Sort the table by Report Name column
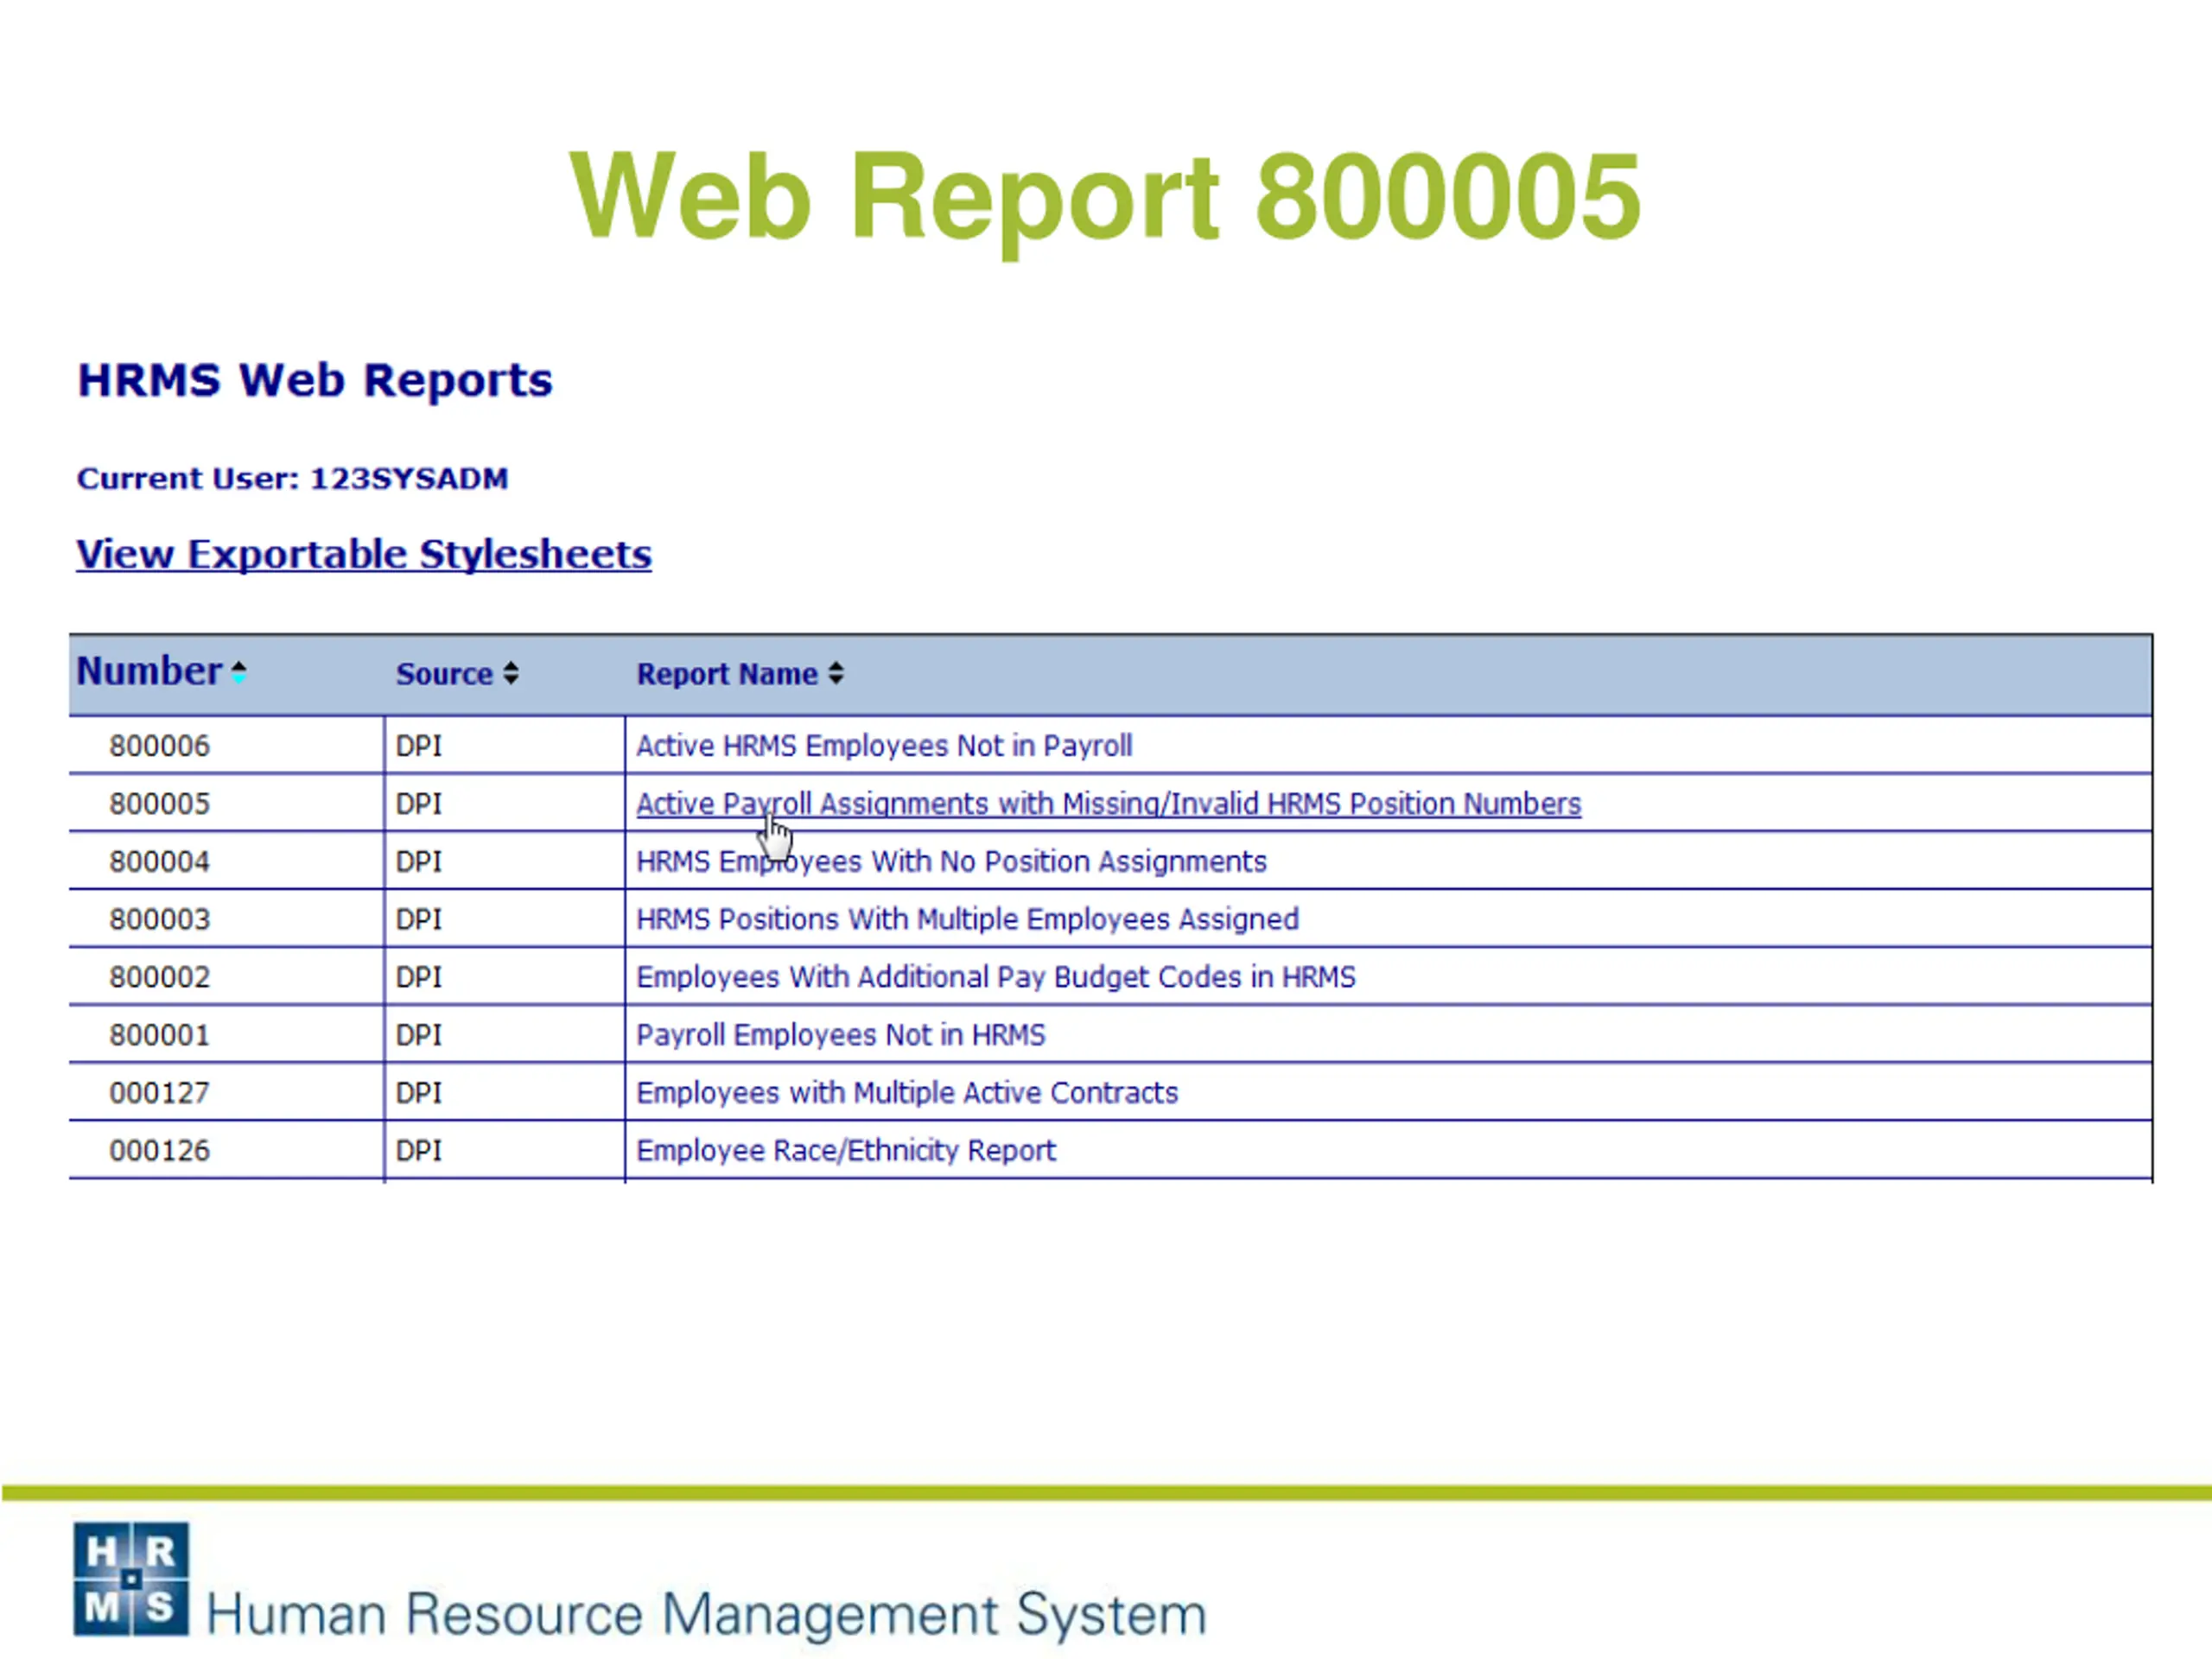2212x1659 pixels. pyautogui.click(x=836, y=673)
